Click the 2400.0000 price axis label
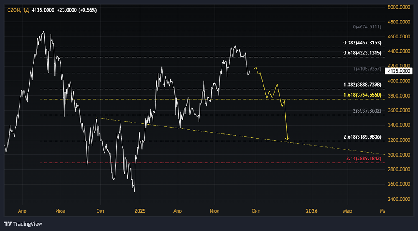 click(399, 199)
